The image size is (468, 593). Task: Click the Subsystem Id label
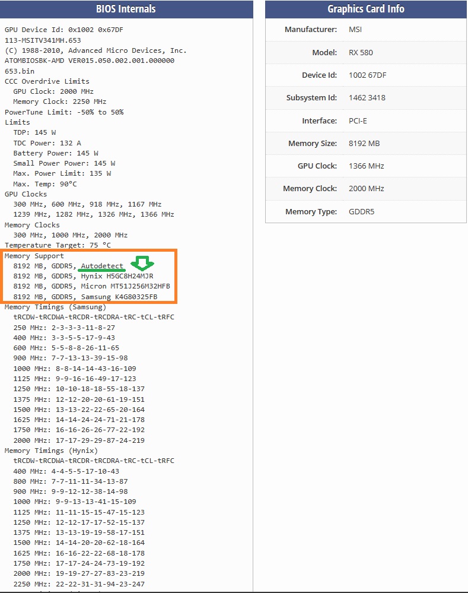[311, 98]
